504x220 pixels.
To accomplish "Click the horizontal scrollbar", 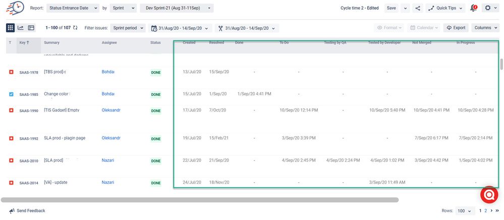I will click(200, 200).
